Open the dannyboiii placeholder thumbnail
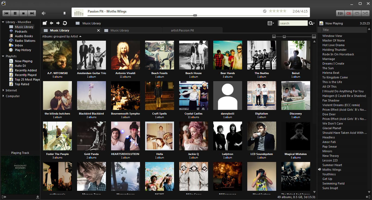The height and width of the screenshot is (200, 372). pyautogui.click(x=228, y=96)
